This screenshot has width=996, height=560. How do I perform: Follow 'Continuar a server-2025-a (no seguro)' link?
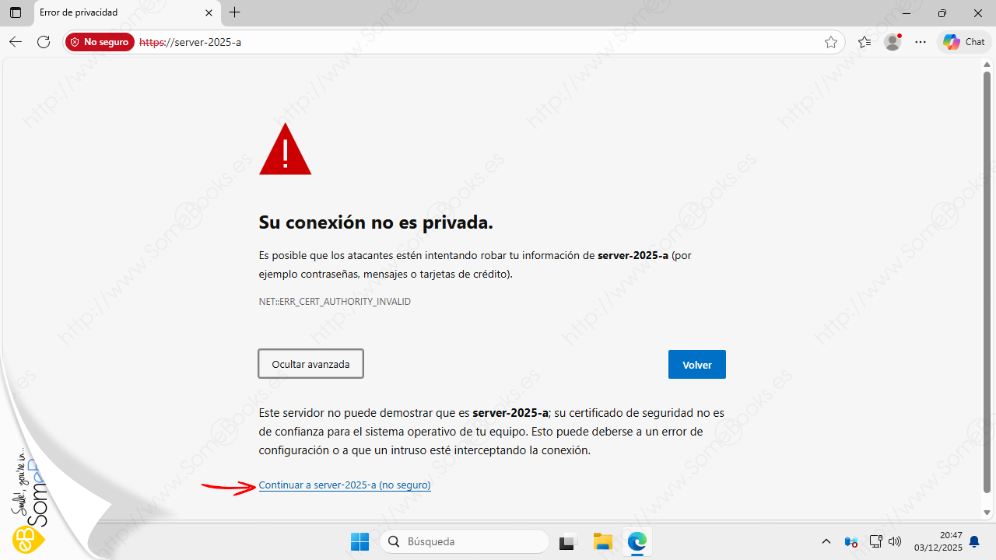[345, 485]
